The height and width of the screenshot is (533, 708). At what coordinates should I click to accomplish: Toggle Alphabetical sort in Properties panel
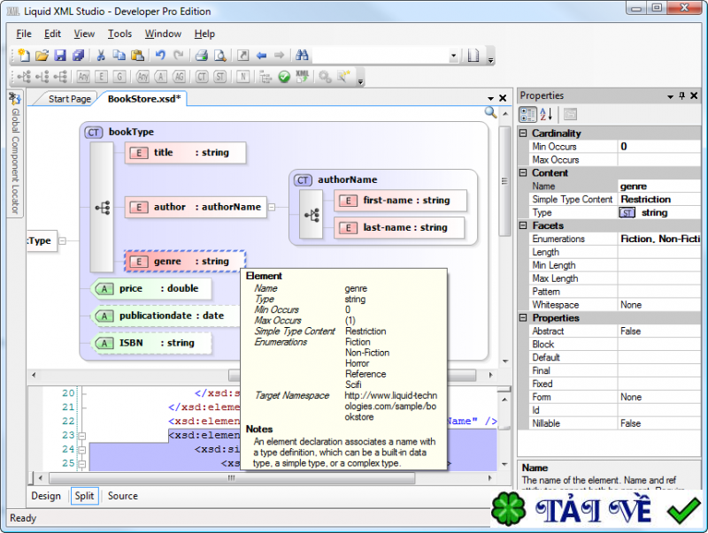click(x=546, y=114)
